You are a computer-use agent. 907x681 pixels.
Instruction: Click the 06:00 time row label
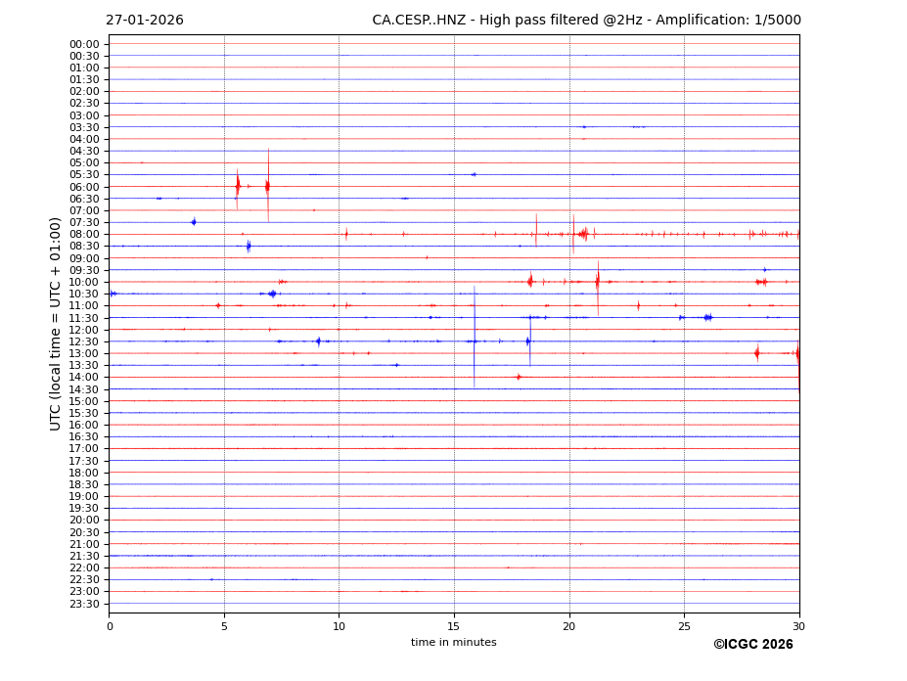(x=84, y=187)
